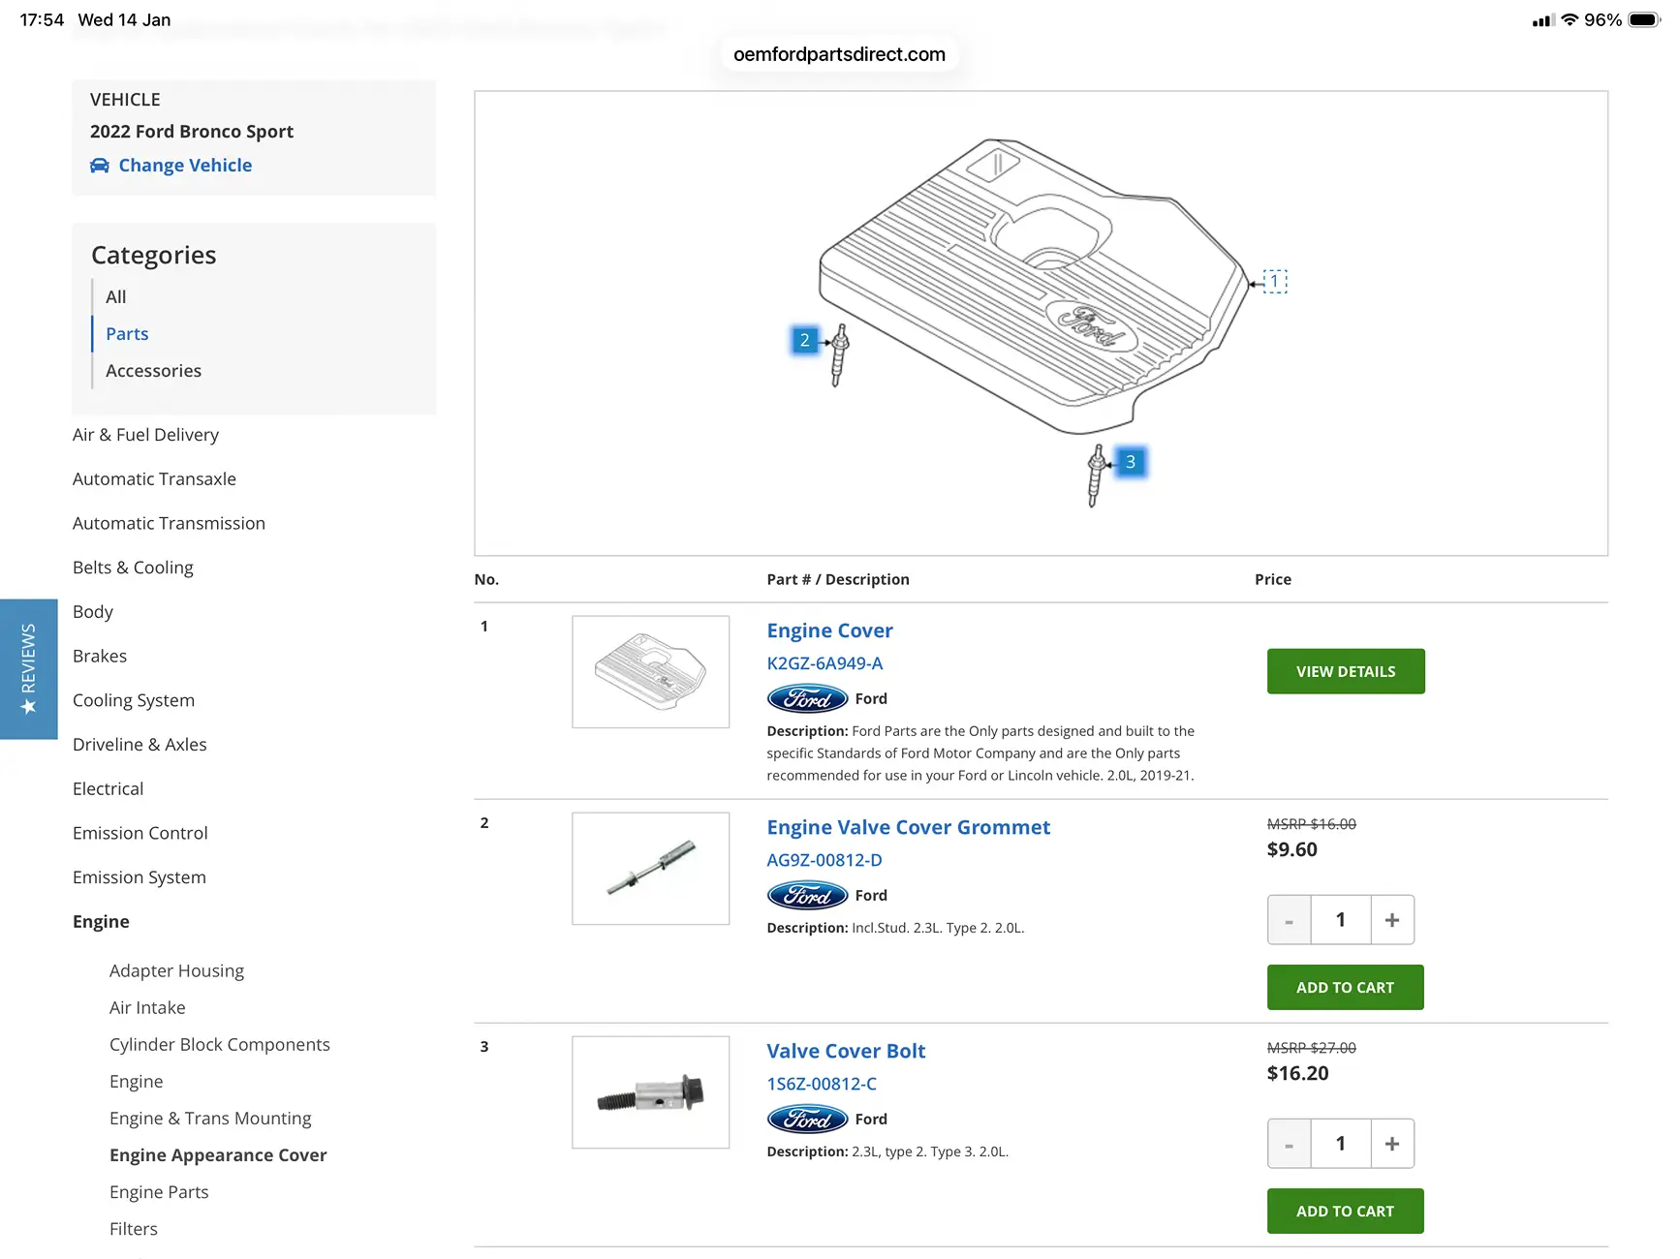Select the All category filter
Screen dimensions: 1680x1259
pos(115,297)
